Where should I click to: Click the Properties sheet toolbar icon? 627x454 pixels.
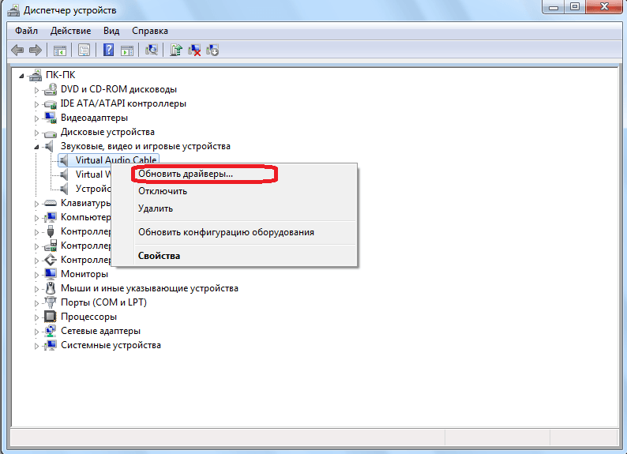click(x=83, y=50)
